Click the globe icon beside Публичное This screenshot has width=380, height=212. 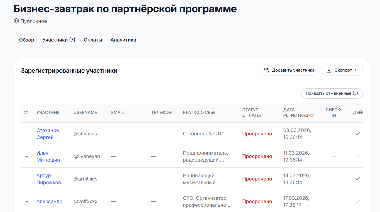[x=16, y=21]
